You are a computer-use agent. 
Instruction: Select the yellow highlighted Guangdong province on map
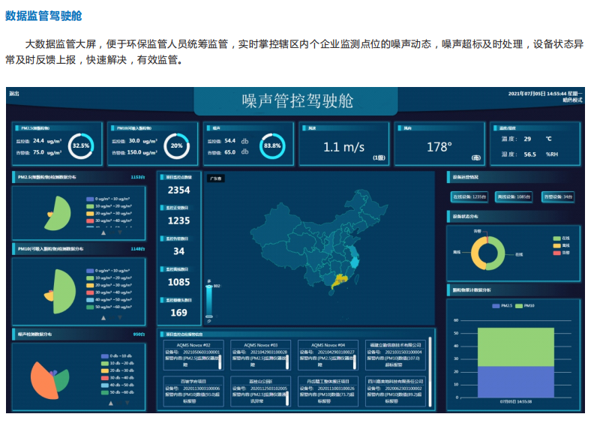(x=341, y=280)
